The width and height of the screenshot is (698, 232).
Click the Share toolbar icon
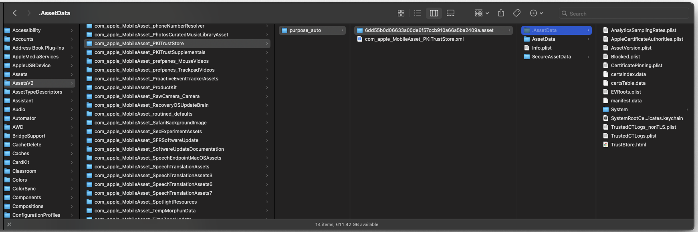501,13
